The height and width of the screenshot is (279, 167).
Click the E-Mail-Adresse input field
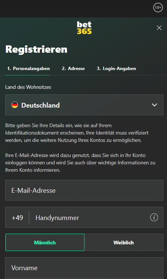[x=84, y=190]
